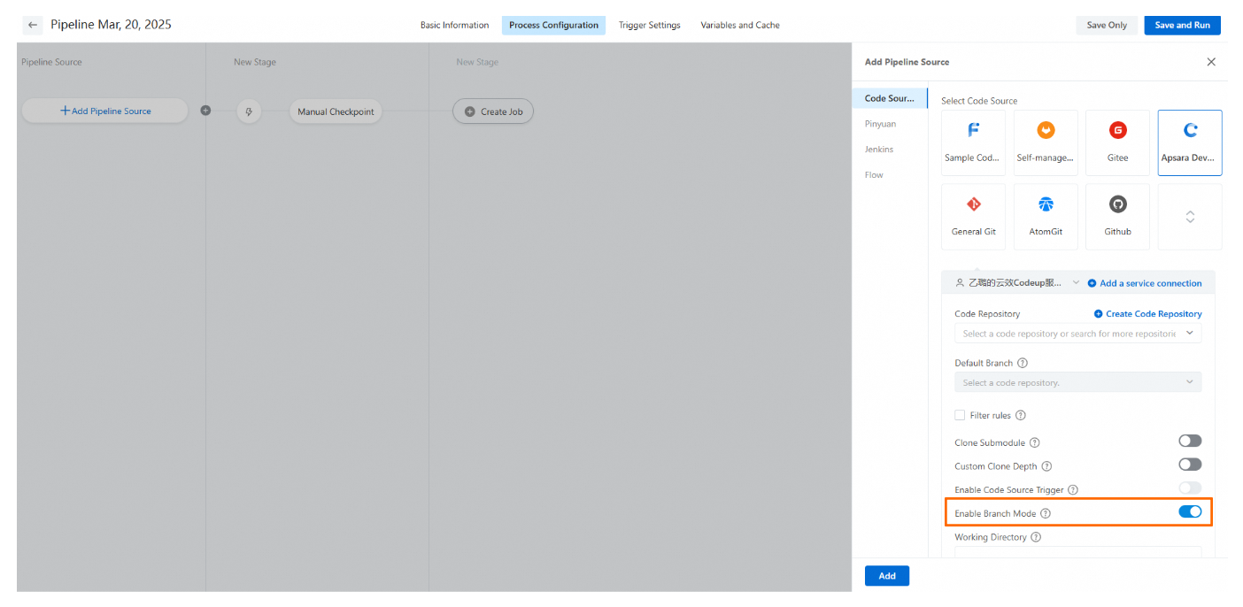The height and width of the screenshot is (607, 1243).
Task: Open help icon beside Custom Clone Depth
Action: pos(1046,466)
